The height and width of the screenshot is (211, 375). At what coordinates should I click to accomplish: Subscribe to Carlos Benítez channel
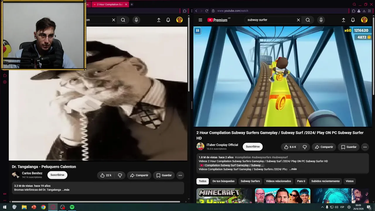[57, 175]
